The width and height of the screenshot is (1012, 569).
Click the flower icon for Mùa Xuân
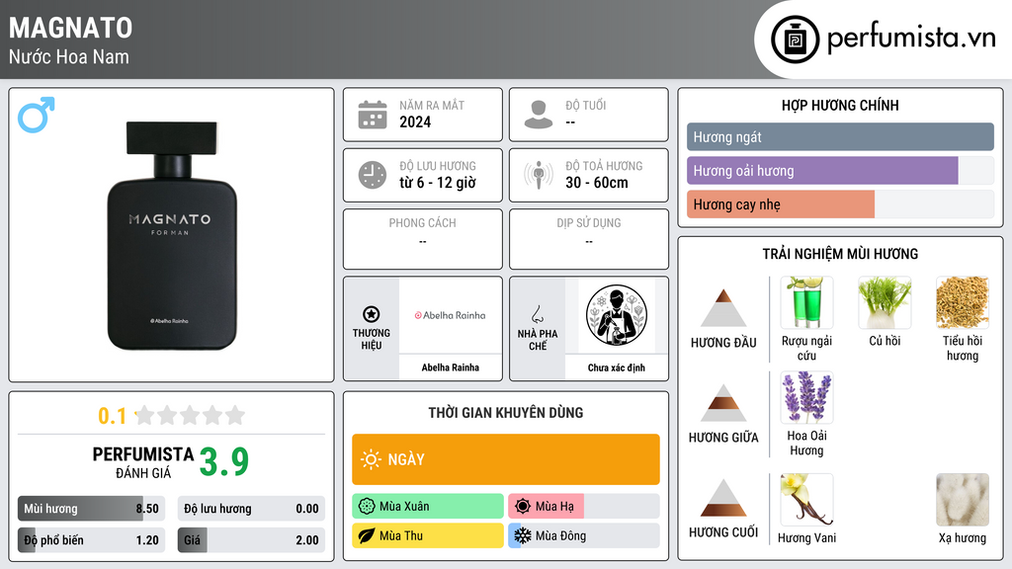click(x=367, y=507)
